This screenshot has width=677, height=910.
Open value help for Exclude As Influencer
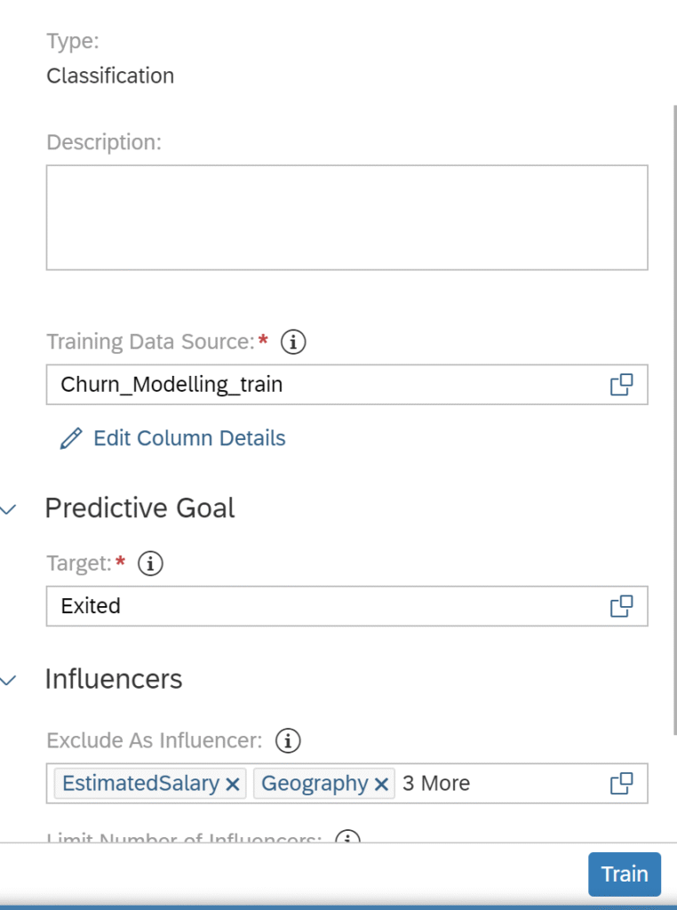(x=621, y=783)
